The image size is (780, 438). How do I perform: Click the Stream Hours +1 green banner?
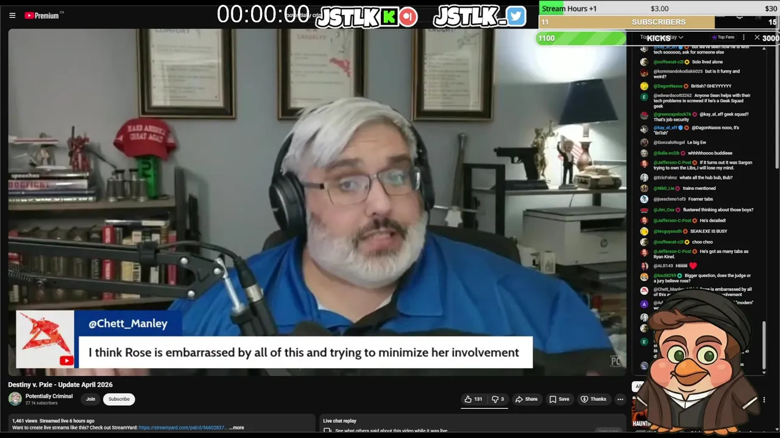click(570, 9)
